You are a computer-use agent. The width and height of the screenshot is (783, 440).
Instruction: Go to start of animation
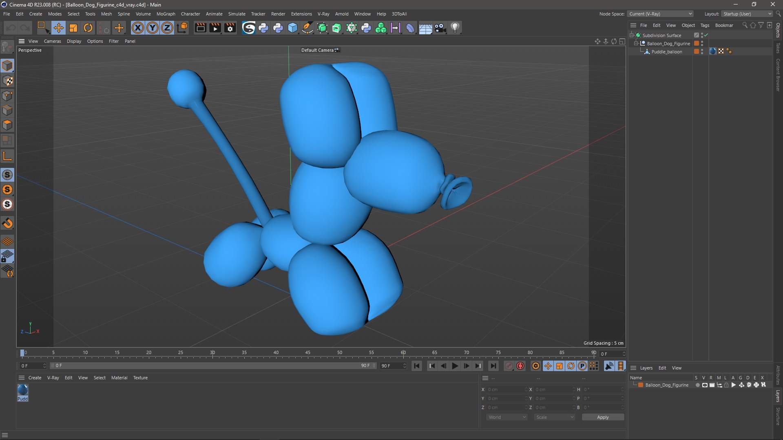pos(417,366)
